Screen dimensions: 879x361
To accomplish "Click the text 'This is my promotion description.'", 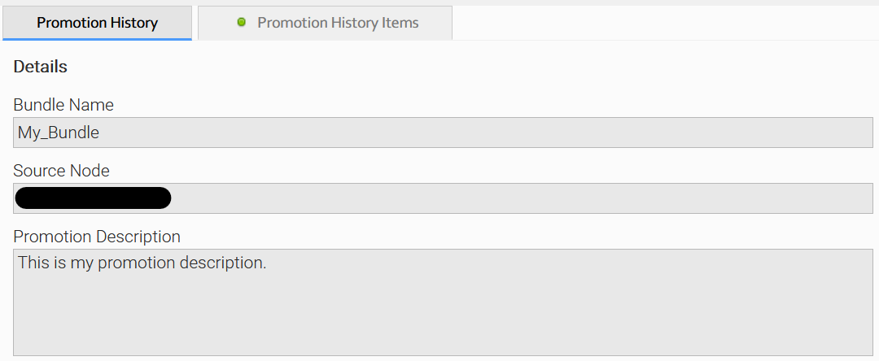I will point(142,263).
